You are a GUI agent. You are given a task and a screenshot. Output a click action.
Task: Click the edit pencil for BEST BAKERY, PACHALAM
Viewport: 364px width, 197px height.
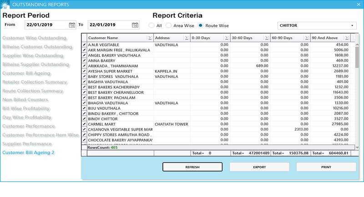point(84,97)
